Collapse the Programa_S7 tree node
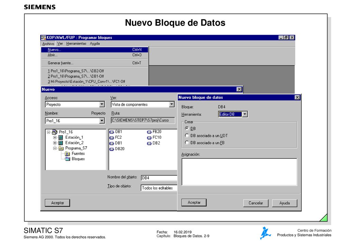Image resolution: width=349 pixels, height=241 pixels. pos(55,148)
